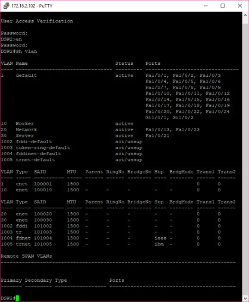This screenshot has height=302, width=249.
Task: Click 'Fa1/0/21' port of Server VLAN
Action: click(x=158, y=135)
